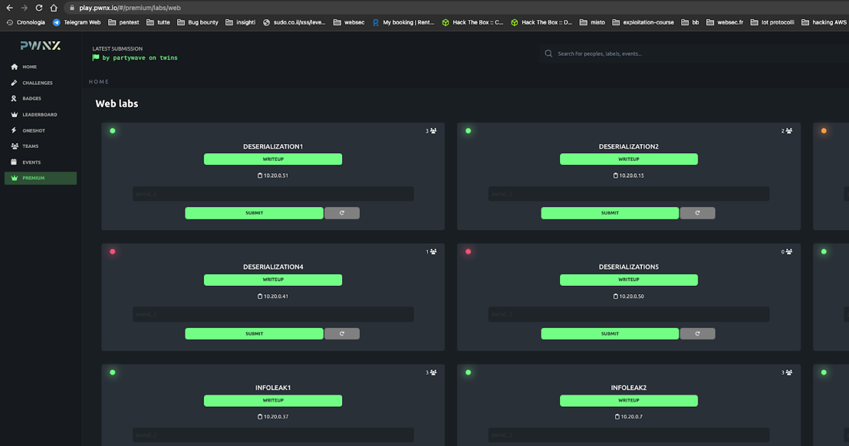This screenshot has height=446, width=849.
Task: Open WRITEUP for DESERIALIZATION1
Action: (x=273, y=159)
